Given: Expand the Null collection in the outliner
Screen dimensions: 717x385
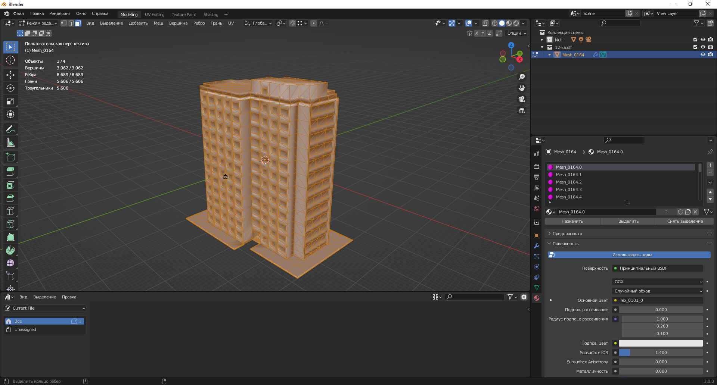Looking at the screenshot, I should [x=542, y=40].
